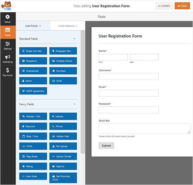Add a Rating field
This screenshot has width=193, height=185.
33,166
